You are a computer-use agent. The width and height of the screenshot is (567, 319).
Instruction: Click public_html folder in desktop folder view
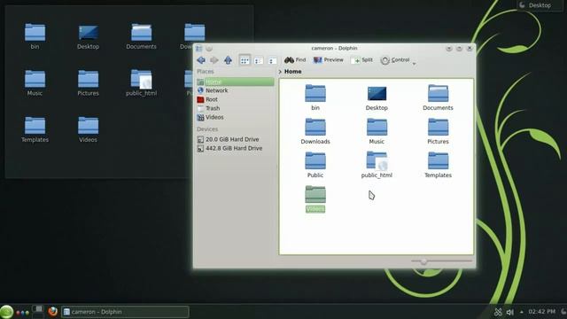[x=142, y=82]
